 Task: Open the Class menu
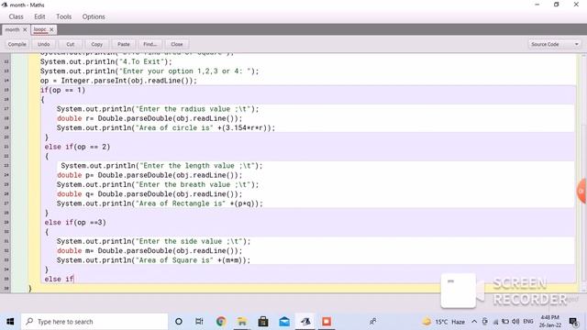(x=17, y=16)
